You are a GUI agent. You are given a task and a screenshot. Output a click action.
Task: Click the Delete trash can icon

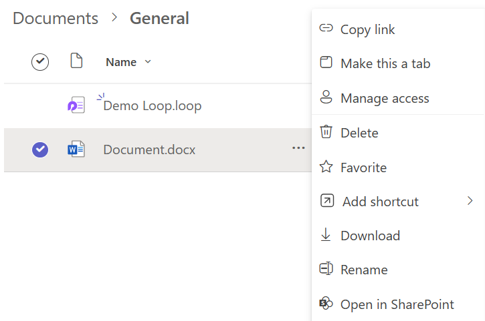click(x=326, y=132)
